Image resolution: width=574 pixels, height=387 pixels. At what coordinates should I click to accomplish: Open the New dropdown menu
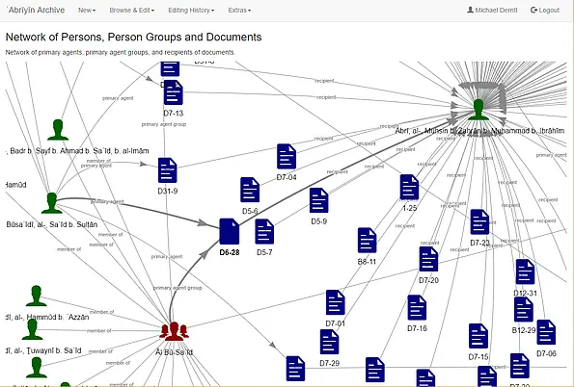(x=87, y=11)
